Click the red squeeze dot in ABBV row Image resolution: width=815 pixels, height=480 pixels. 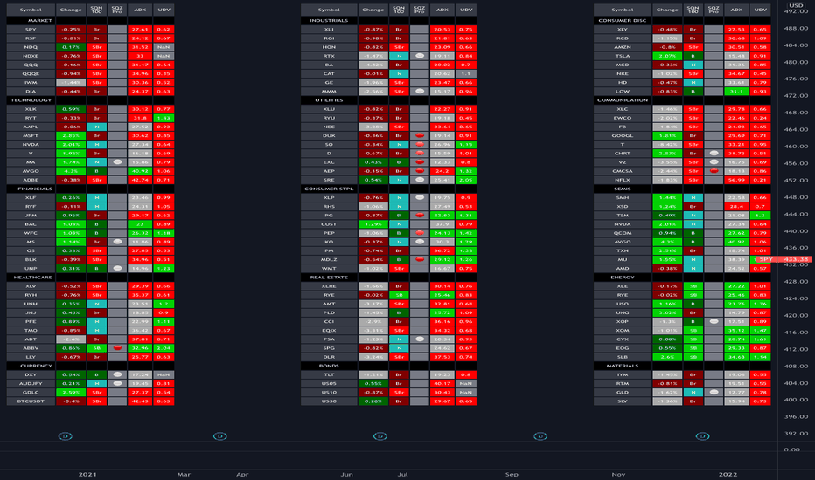[117, 347]
